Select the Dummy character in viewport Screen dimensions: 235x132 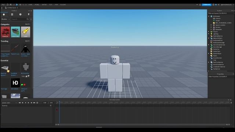(115, 73)
